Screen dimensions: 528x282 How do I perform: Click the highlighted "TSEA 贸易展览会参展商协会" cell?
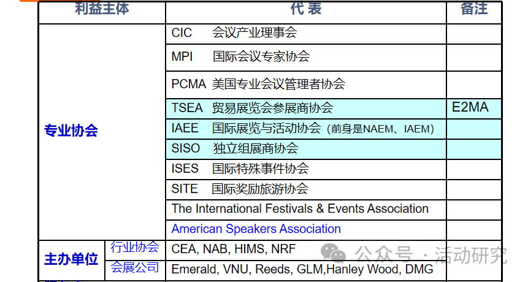pos(306,109)
